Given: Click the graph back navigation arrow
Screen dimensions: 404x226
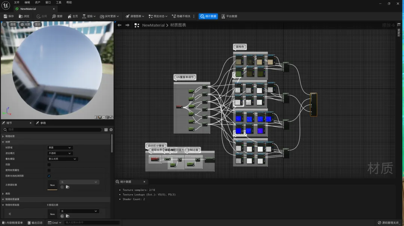Looking at the screenshot, I should pos(119,25).
